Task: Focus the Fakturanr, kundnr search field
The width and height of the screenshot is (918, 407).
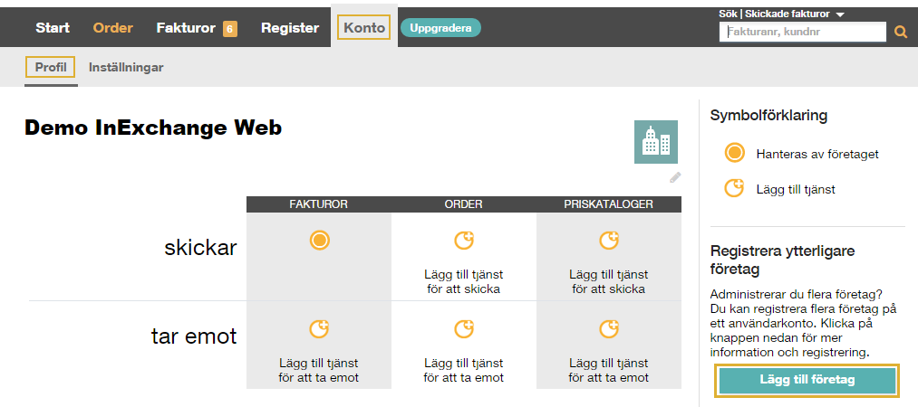Action: [803, 33]
